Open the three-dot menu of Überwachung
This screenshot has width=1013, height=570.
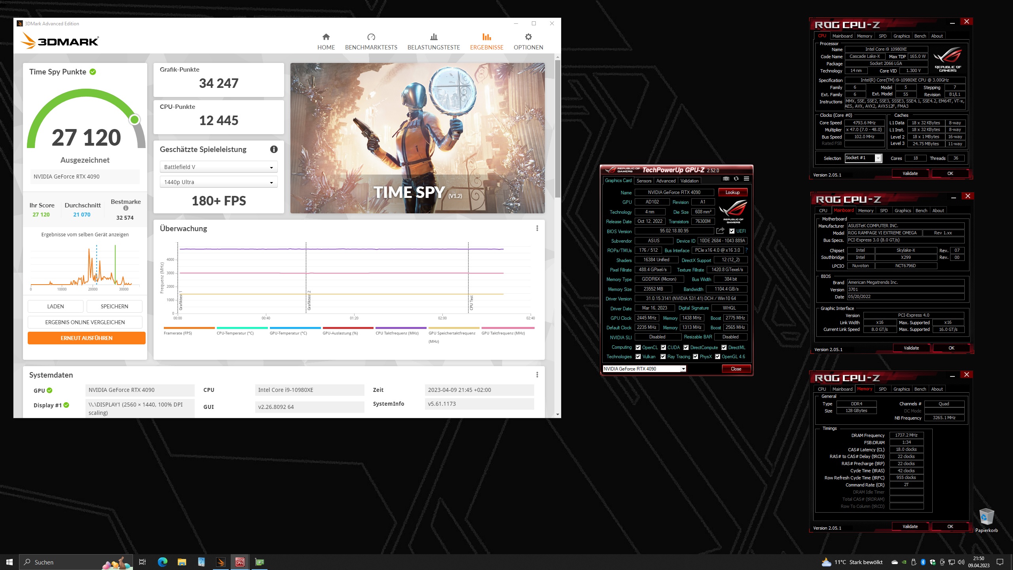537,228
